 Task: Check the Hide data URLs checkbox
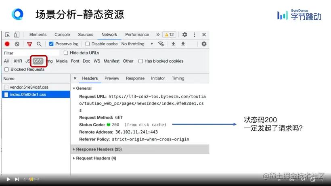66,53
